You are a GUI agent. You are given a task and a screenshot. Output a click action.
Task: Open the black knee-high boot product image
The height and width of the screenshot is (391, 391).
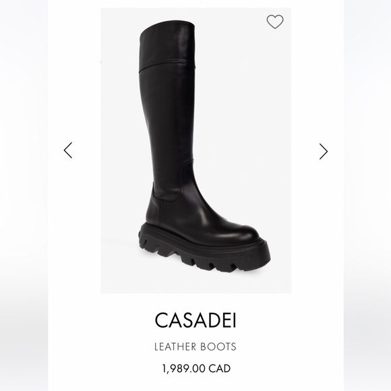click(x=195, y=150)
